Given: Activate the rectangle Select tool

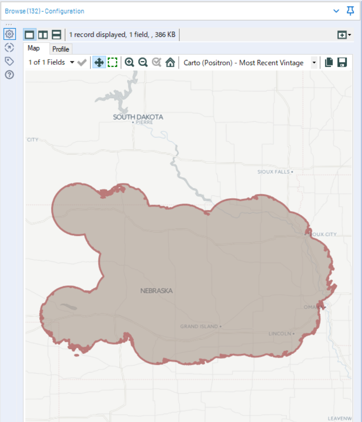Looking at the screenshot, I should [113, 62].
